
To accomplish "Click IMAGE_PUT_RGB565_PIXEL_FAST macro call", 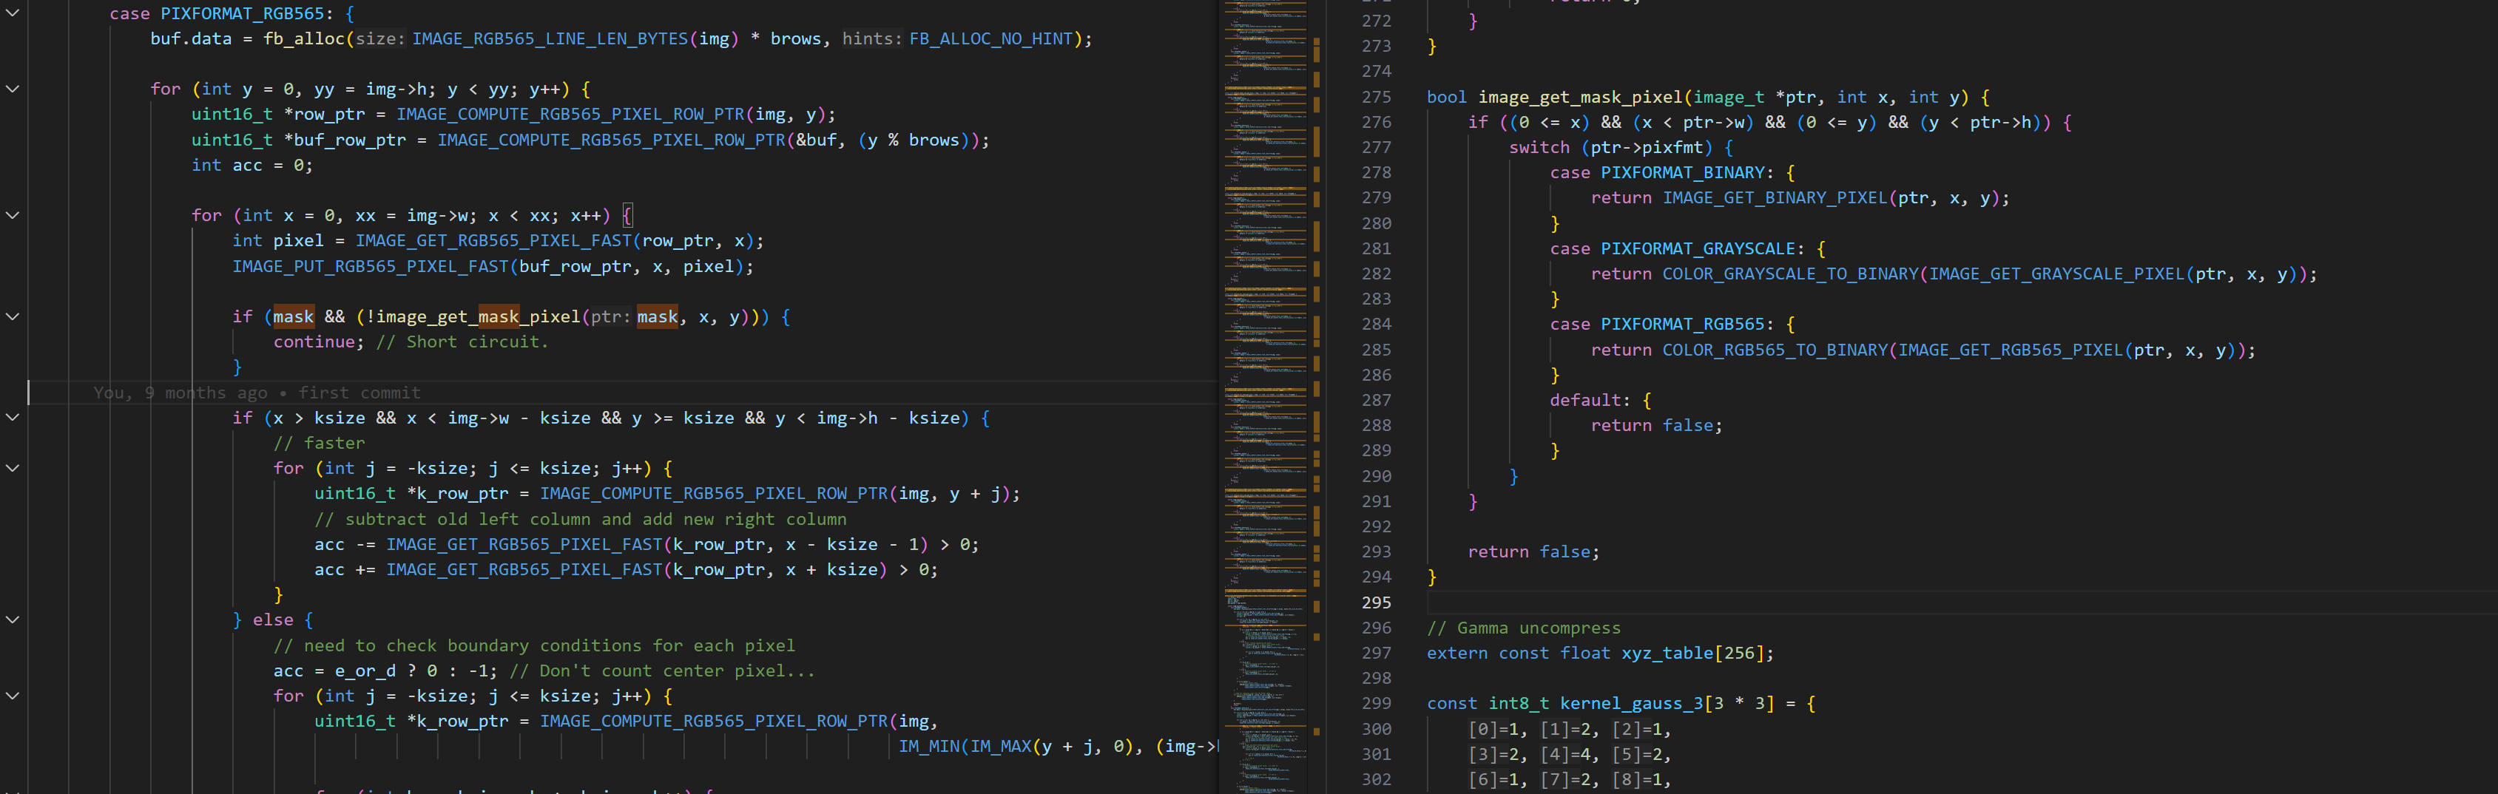I will pos(371,267).
